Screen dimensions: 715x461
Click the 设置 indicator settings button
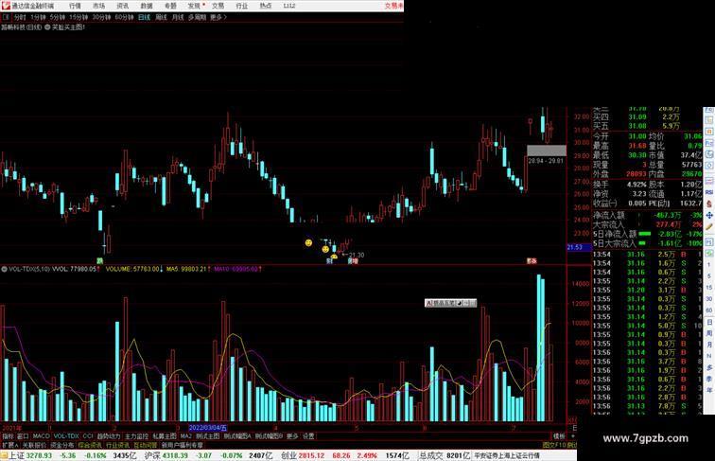[x=308, y=436]
